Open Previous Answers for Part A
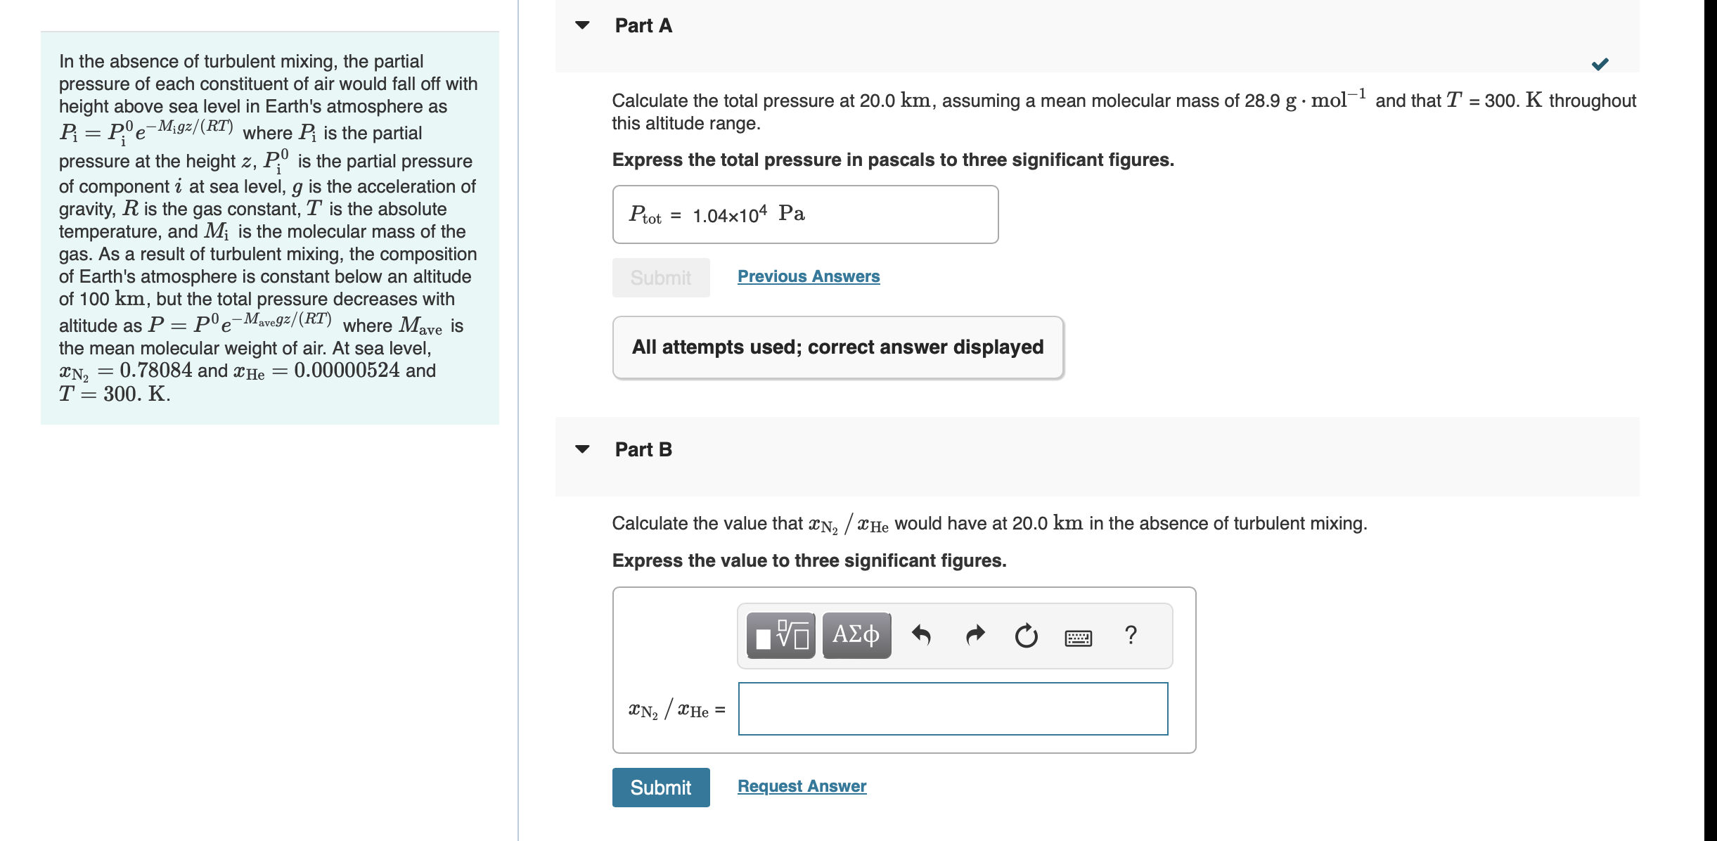 [x=808, y=276]
